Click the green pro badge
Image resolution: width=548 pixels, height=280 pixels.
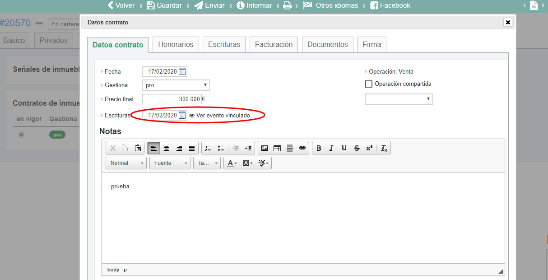(57, 135)
